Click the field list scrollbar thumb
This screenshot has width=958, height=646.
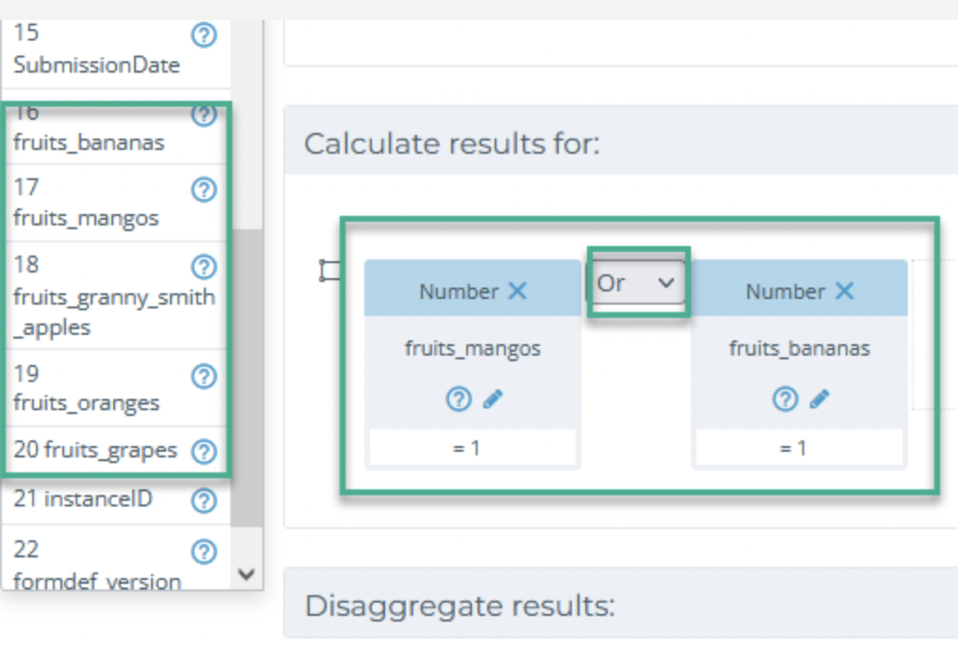pos(246,377)
